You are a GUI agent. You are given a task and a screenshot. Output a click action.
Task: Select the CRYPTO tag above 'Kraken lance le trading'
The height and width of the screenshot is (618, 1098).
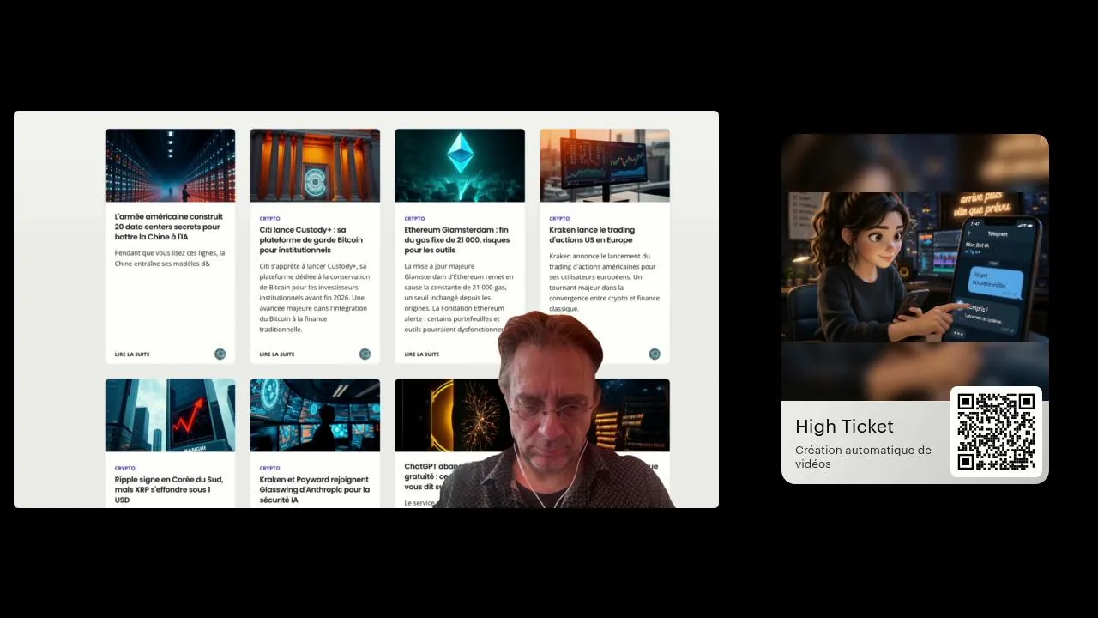[x=559, y=219]
